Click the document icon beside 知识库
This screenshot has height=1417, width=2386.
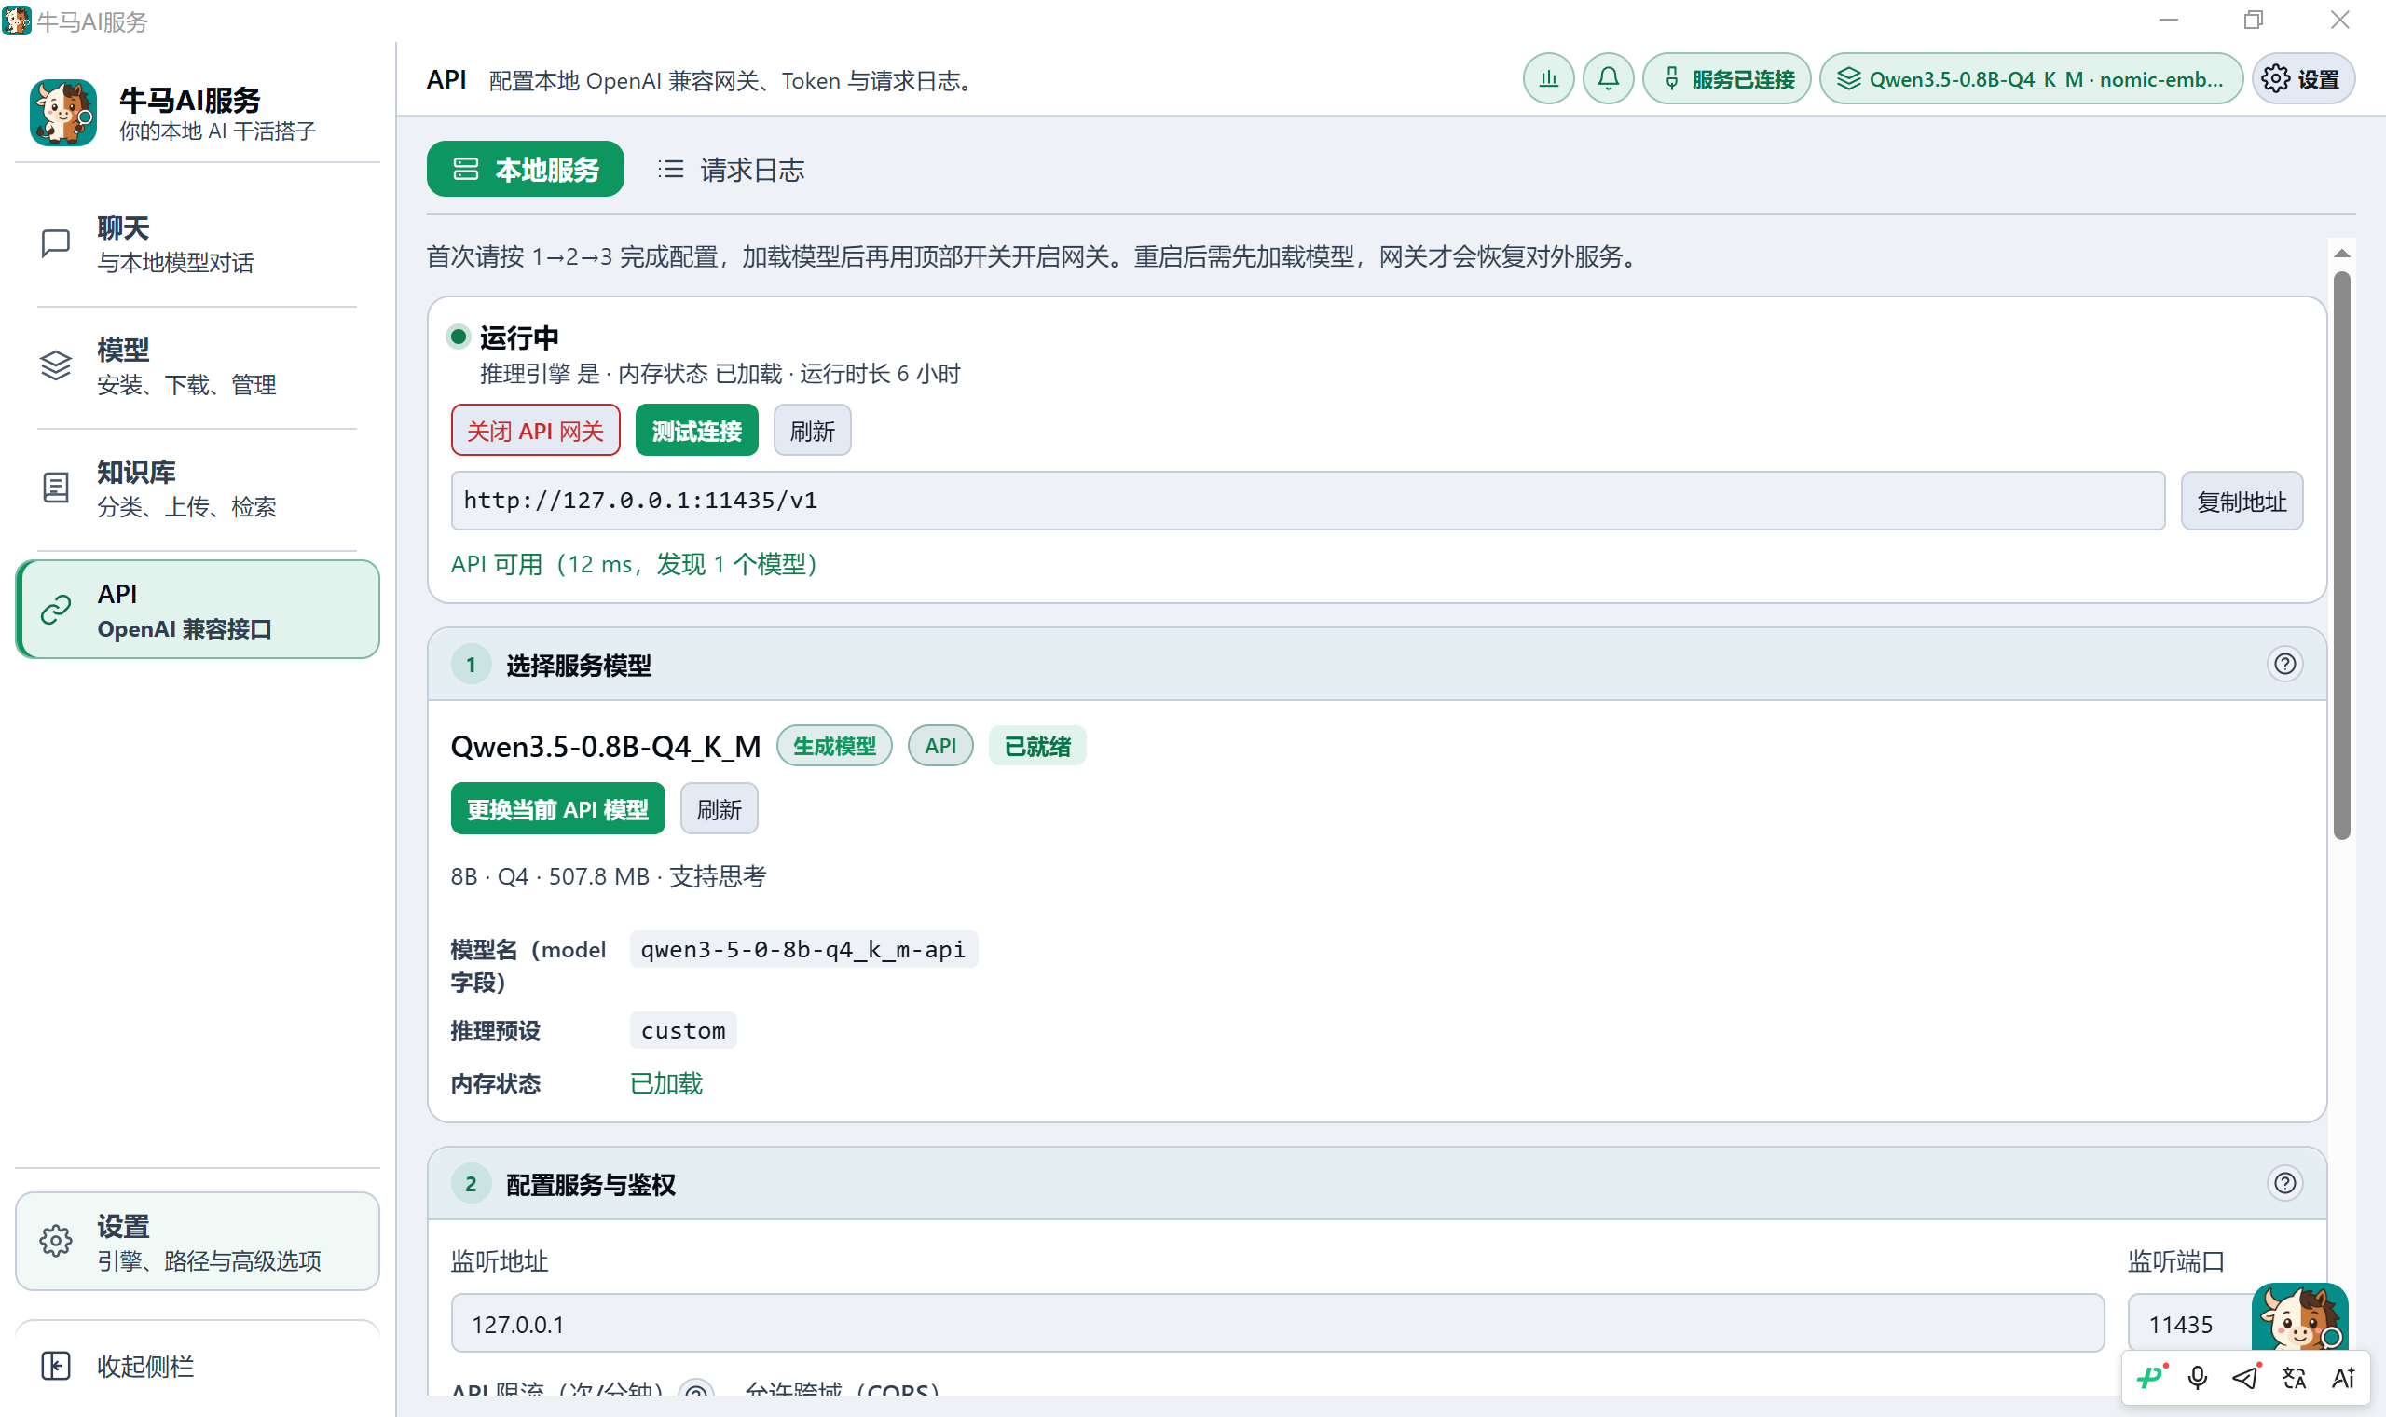[55, 488]
